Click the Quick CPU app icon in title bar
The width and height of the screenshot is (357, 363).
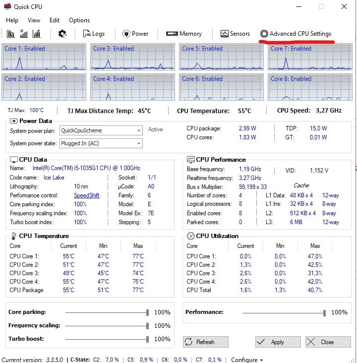[7, 6]
